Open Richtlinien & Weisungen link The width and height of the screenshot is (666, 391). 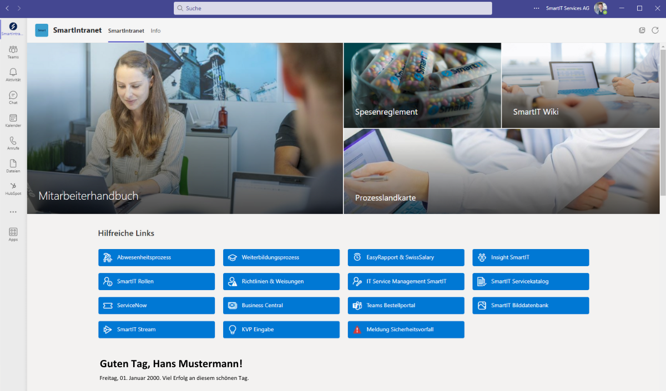click(281, 281)
